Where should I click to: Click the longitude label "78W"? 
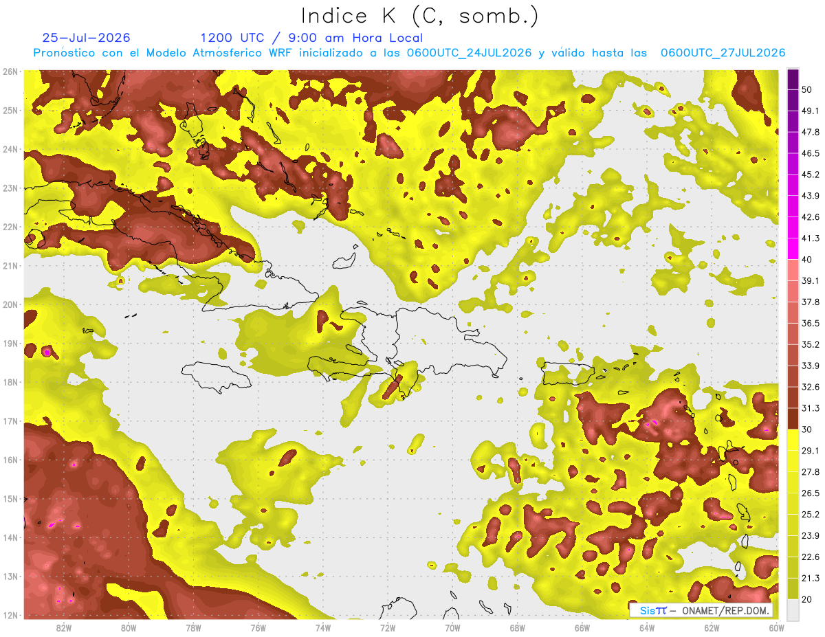point(193,627)
